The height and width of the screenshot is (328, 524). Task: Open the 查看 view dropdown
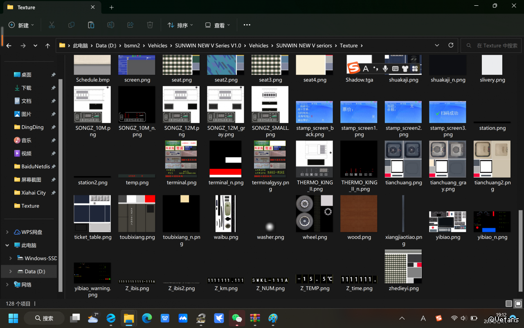point(218,25)
